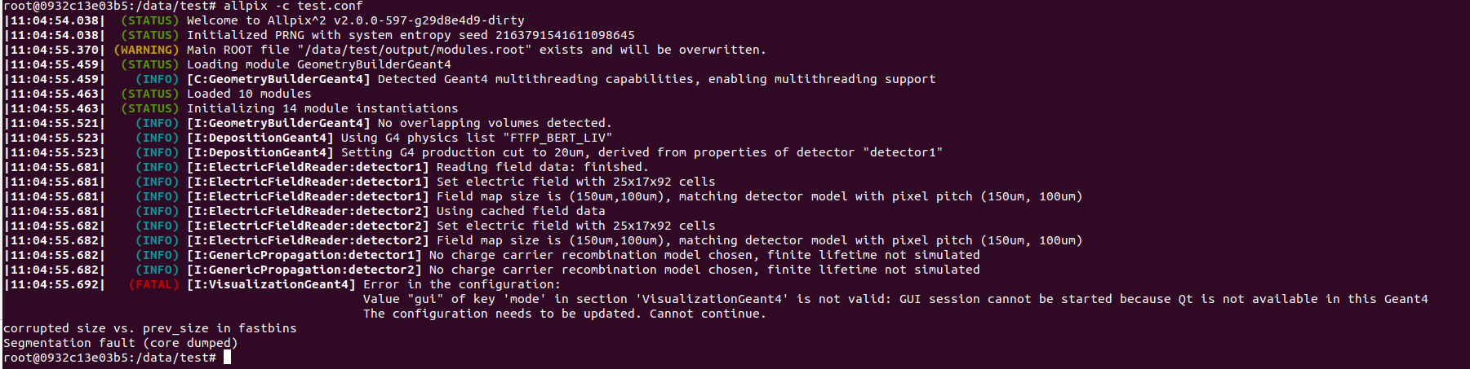Click 'Reading field data: finished.' message

click(543, 167)
